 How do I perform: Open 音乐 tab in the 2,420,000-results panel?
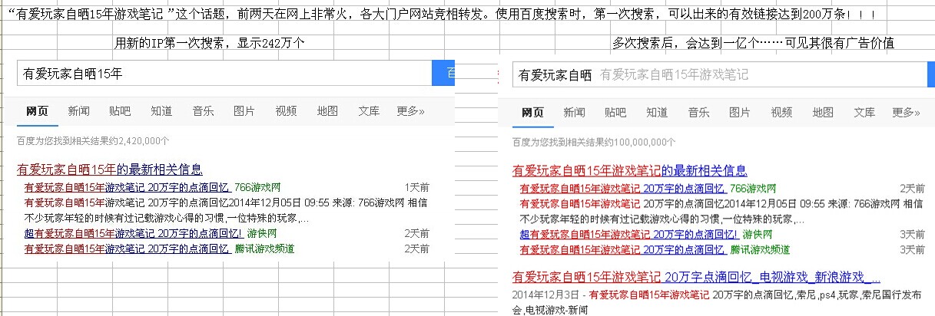203,111
